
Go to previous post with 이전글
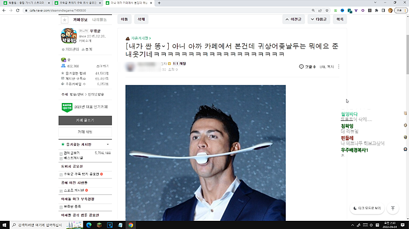click(293, 19)
